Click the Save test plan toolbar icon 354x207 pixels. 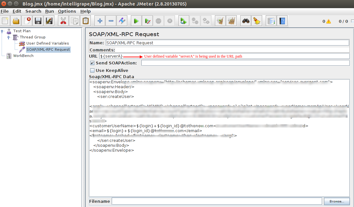(x=38, y=21)
